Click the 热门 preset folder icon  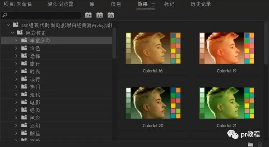(24, 87)
